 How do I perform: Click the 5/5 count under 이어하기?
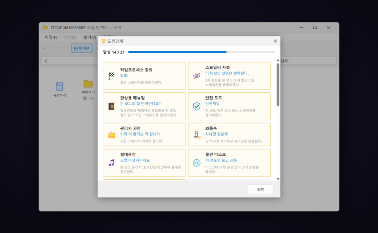(x=91, y=98)
